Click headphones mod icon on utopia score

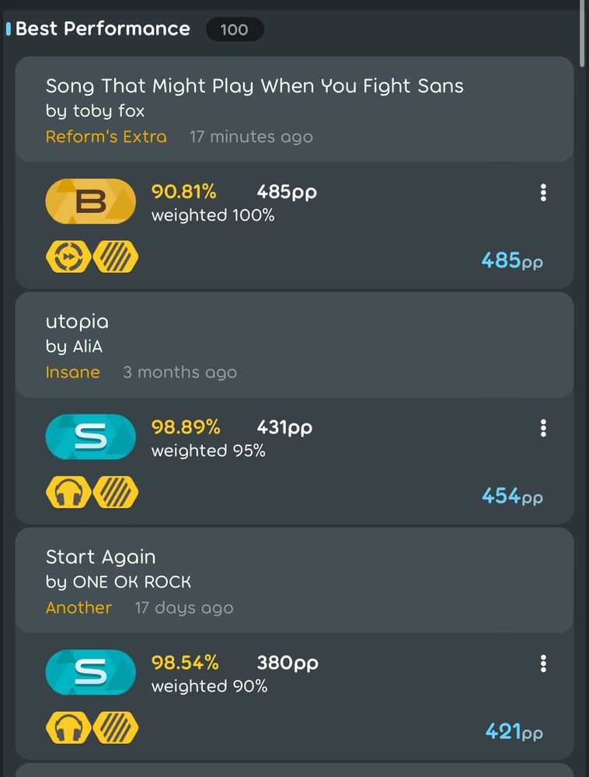[x=68, y=492]
